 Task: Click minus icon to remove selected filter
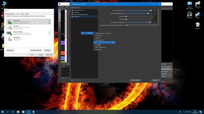pos(75,80)
